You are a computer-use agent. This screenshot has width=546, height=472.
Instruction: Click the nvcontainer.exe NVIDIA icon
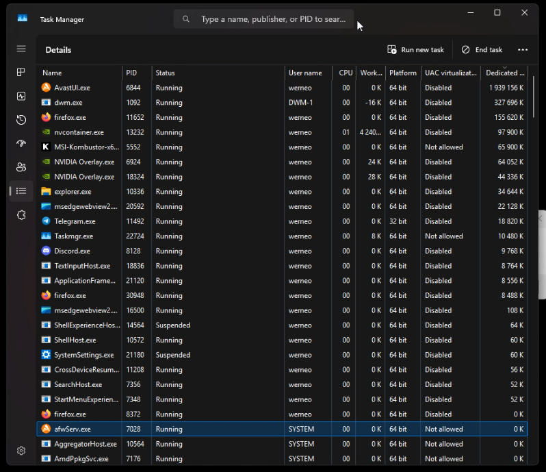coord(46,132)
